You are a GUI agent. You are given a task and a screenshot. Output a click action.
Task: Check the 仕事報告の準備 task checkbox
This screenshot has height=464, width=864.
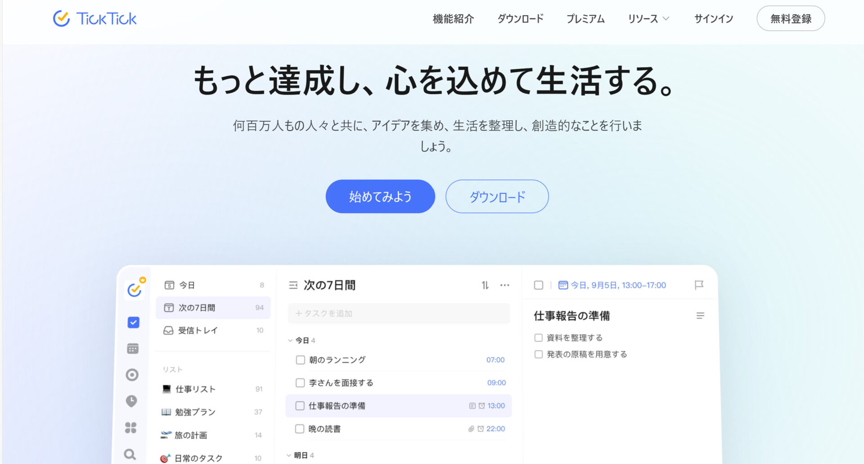click(300, 405)
